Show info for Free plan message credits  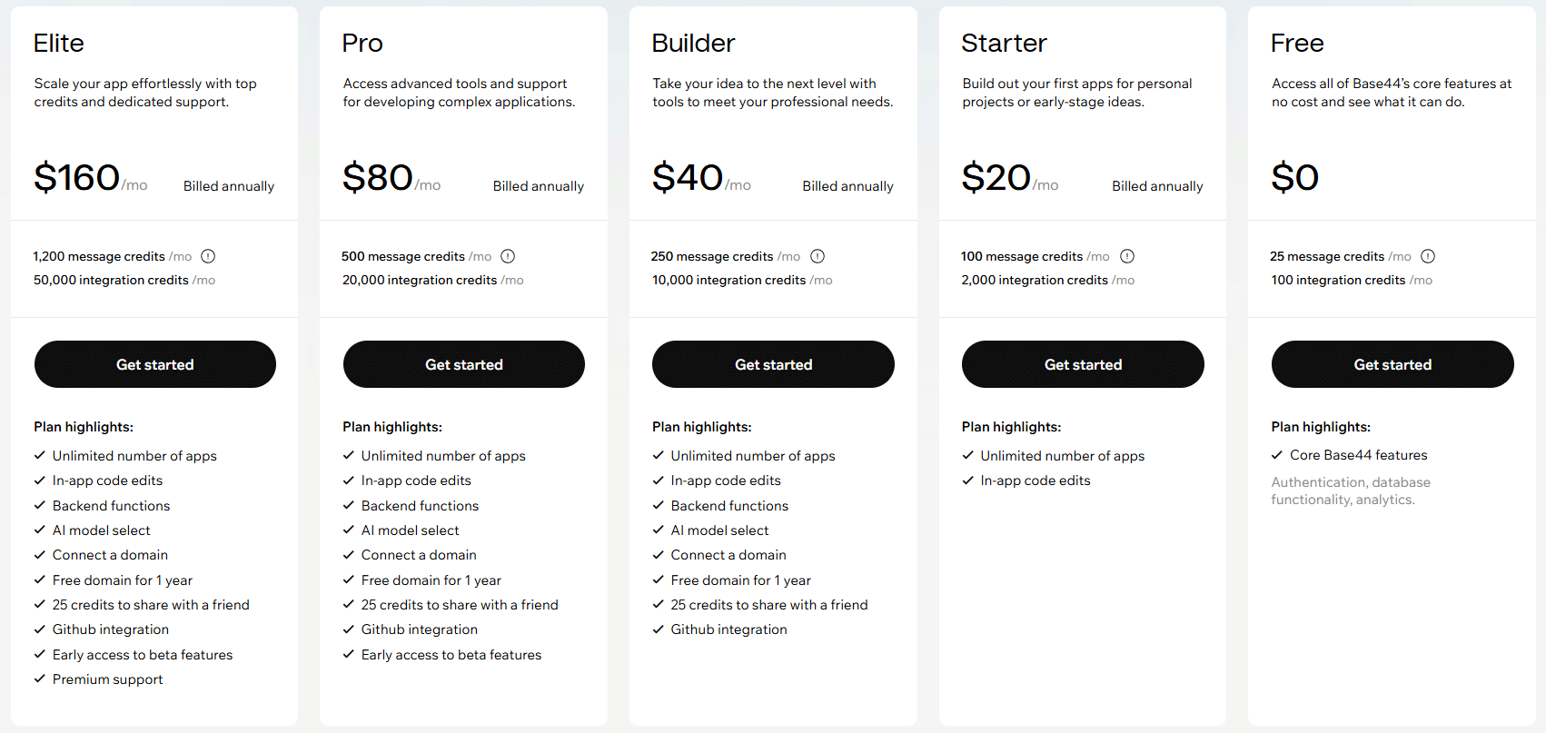1428,256
